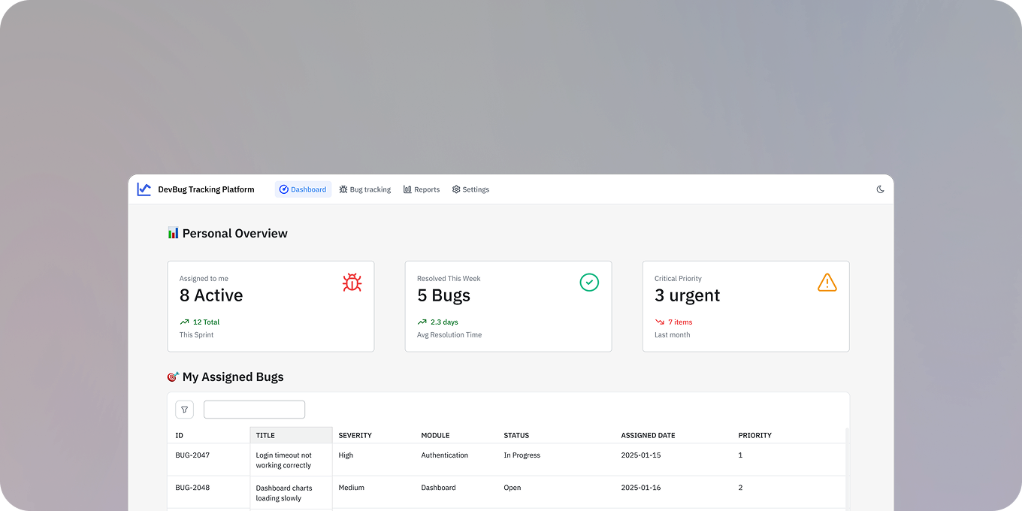Click the '8 Active' value

point(211,295)
